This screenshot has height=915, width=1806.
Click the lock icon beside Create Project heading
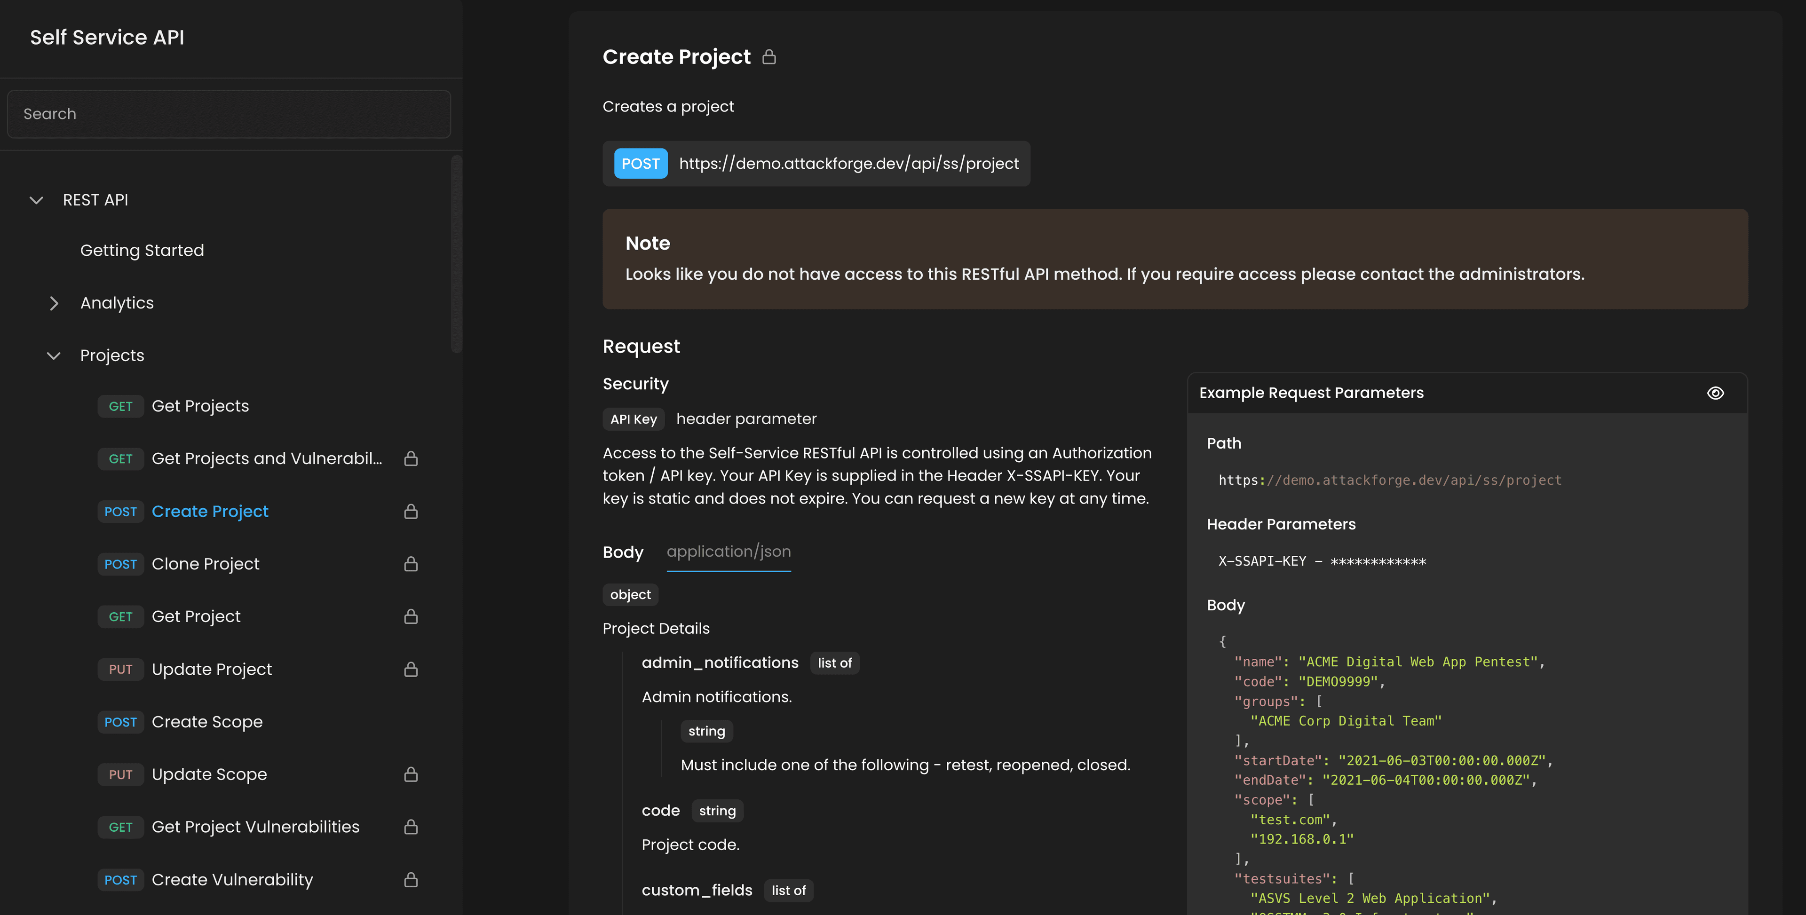pyautogui.click(x=769, y=57)
